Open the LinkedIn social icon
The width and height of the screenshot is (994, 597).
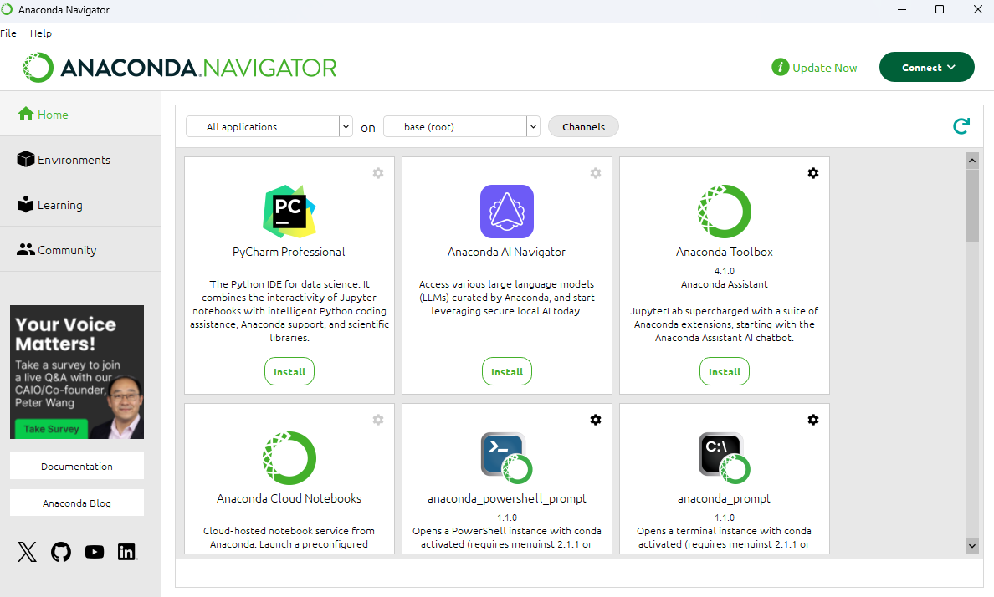tap(127, 552)
